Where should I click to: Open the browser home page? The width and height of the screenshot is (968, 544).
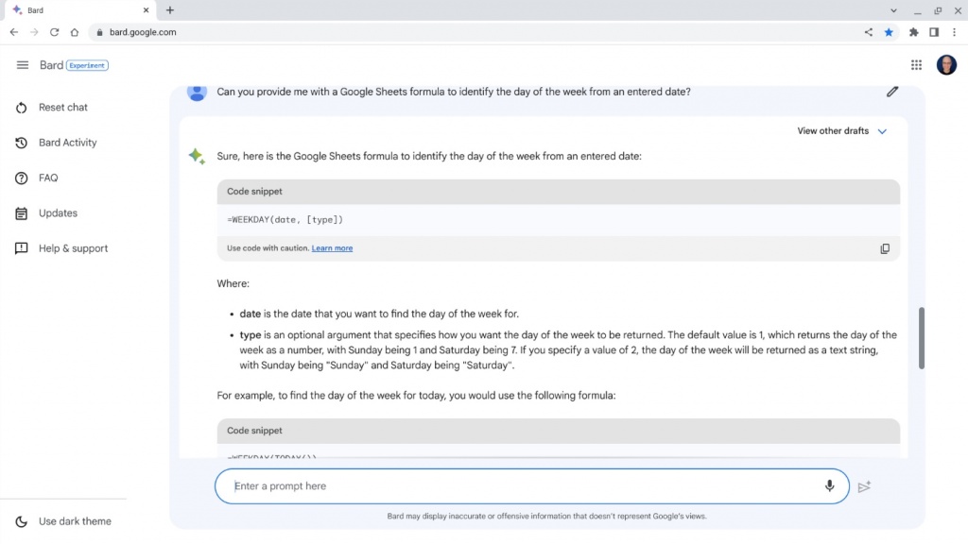pyautogui.click(x=75, y=32)
